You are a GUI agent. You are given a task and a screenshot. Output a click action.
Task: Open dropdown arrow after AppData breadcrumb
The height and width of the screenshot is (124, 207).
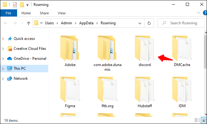point(97,23)
